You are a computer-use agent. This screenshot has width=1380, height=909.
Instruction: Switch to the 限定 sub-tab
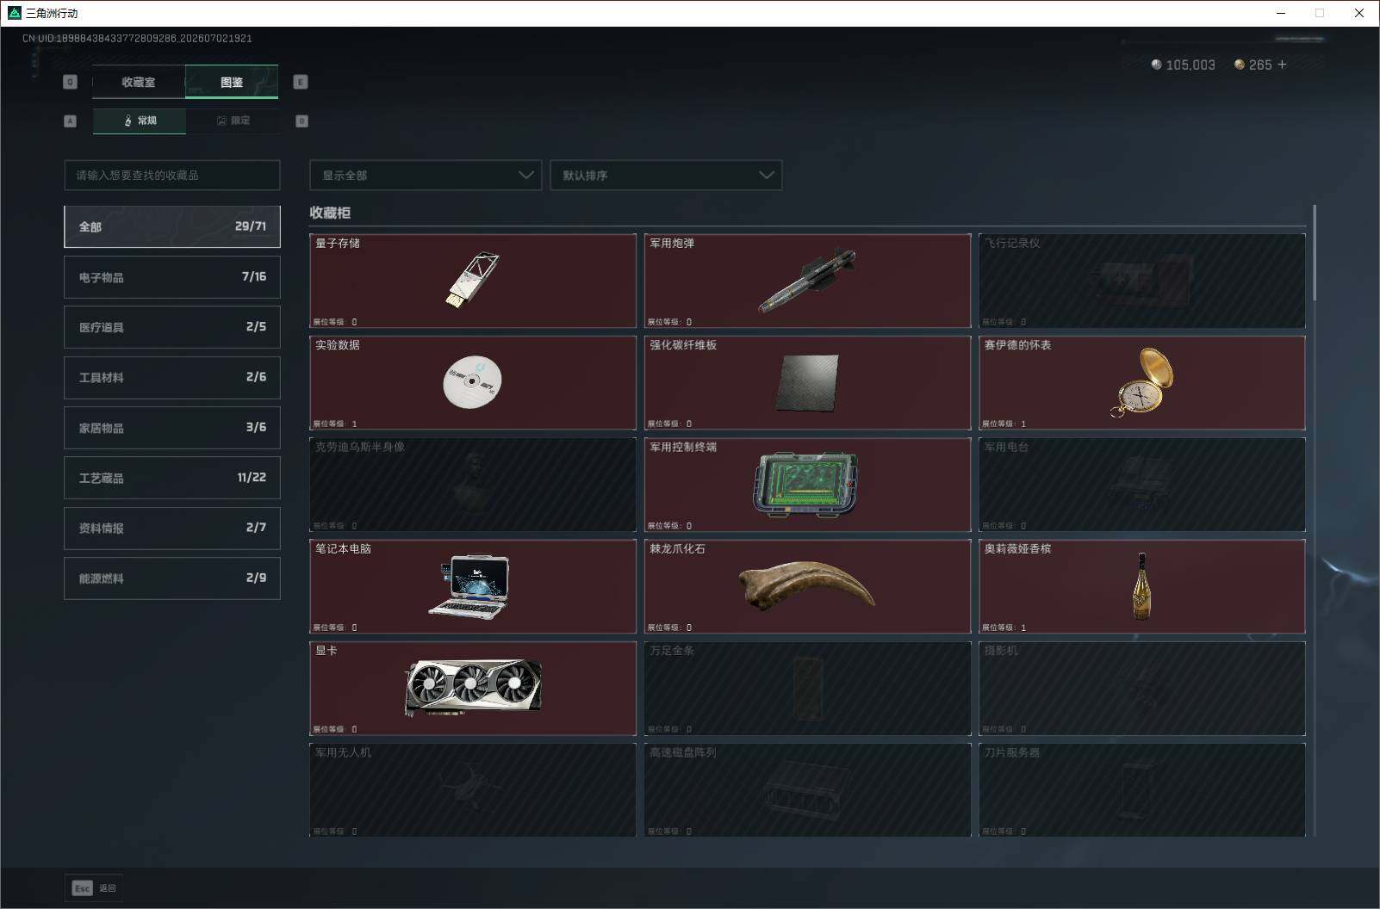click(x=233, y=121)
